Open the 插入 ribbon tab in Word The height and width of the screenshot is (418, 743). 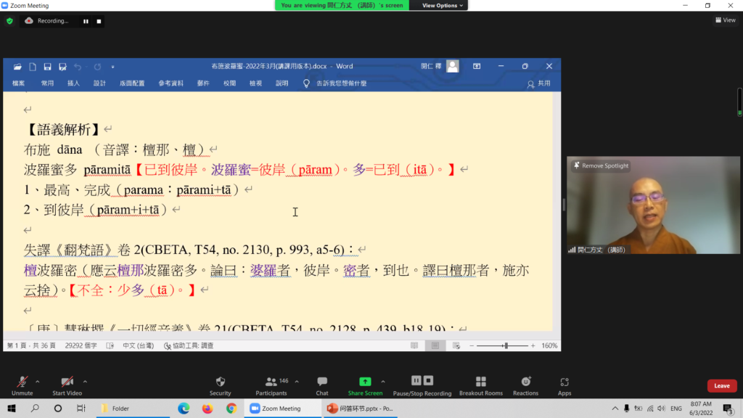coord(73,83)
